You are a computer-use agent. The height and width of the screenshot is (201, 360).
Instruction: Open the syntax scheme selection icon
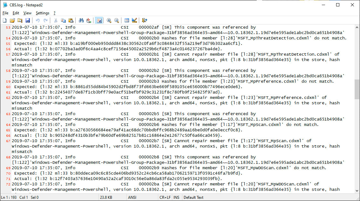[x=127, y=20]
